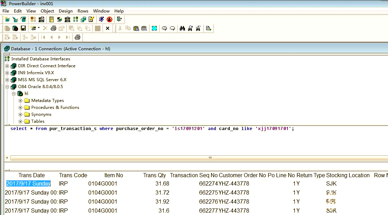The width and height of the screenshot is (388, 215).
Task: Click the Exit door icon
Action: (119, 19)
